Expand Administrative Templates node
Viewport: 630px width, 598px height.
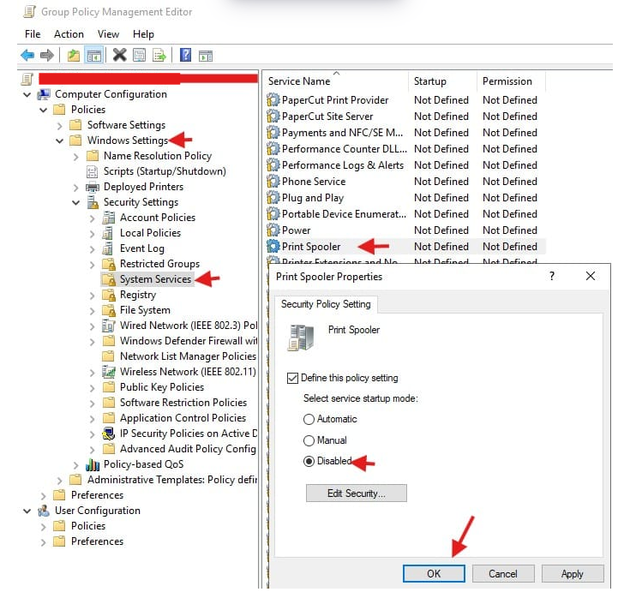tap(60, 480)
